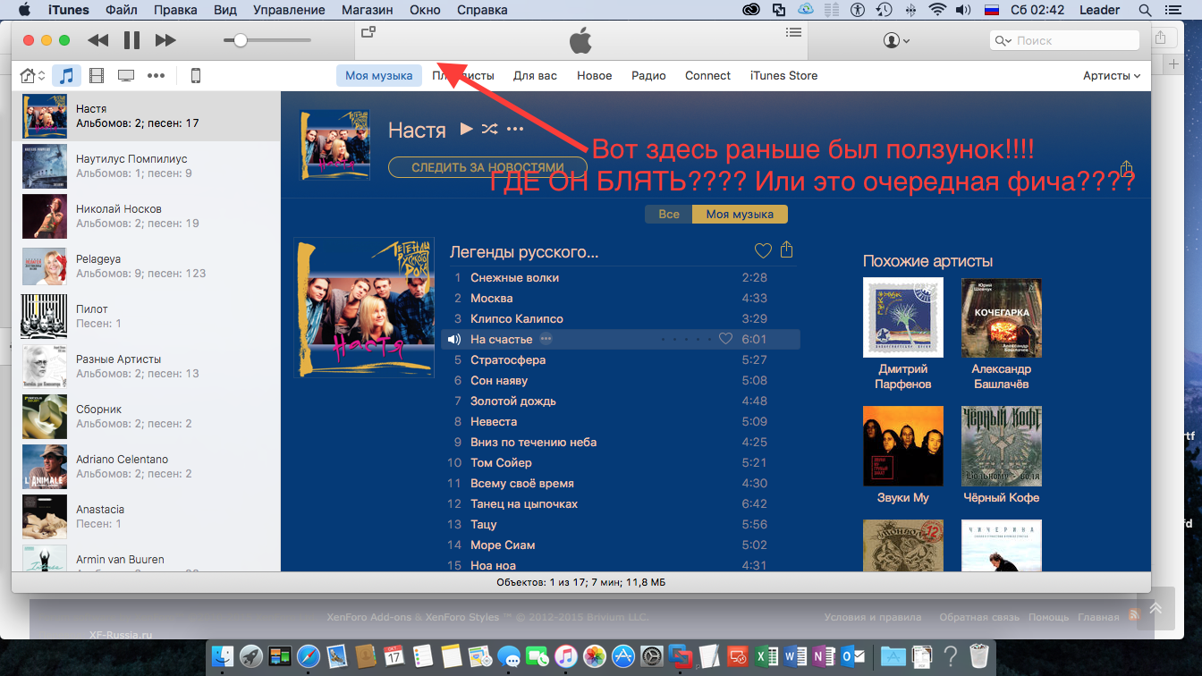Pause playback in iTunes
This screenshot has width=1202, height=676.
[131, 40]
